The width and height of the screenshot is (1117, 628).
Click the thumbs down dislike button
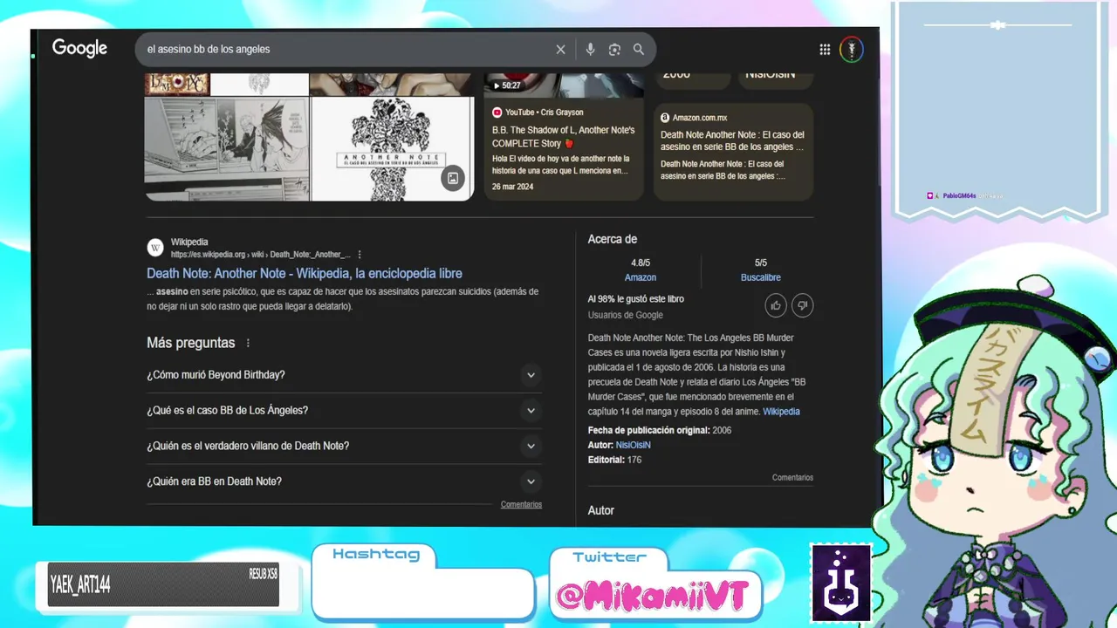802,305
